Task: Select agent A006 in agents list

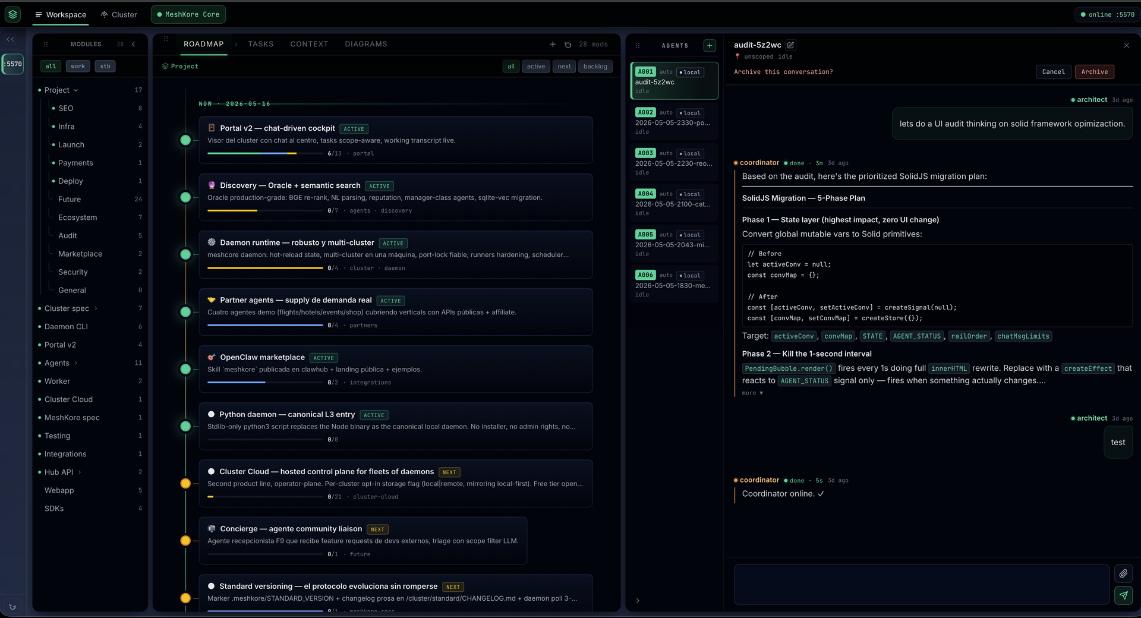Action: click(x=674, y=284)
